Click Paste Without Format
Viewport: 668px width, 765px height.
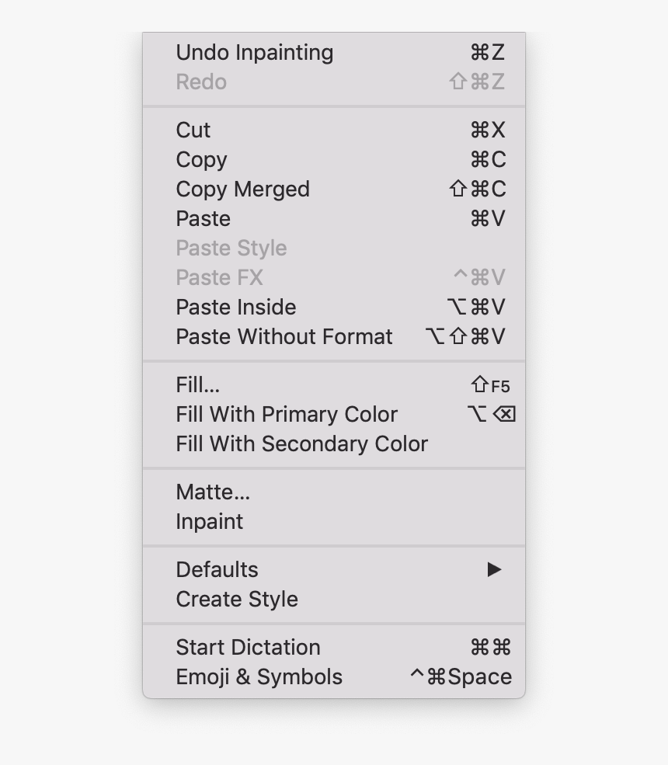coord(284,336)
